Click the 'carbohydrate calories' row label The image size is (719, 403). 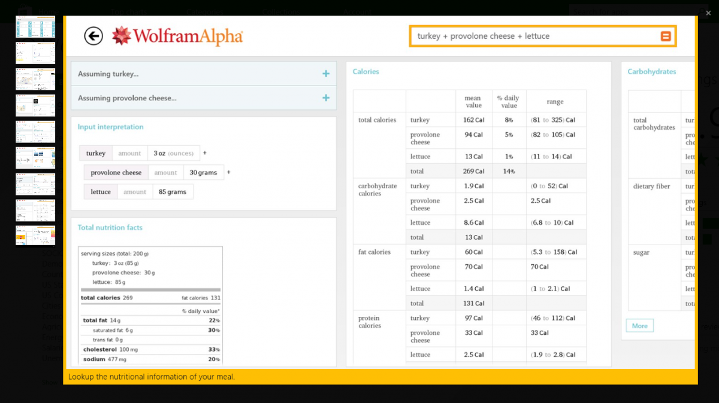tap(377, 190)
